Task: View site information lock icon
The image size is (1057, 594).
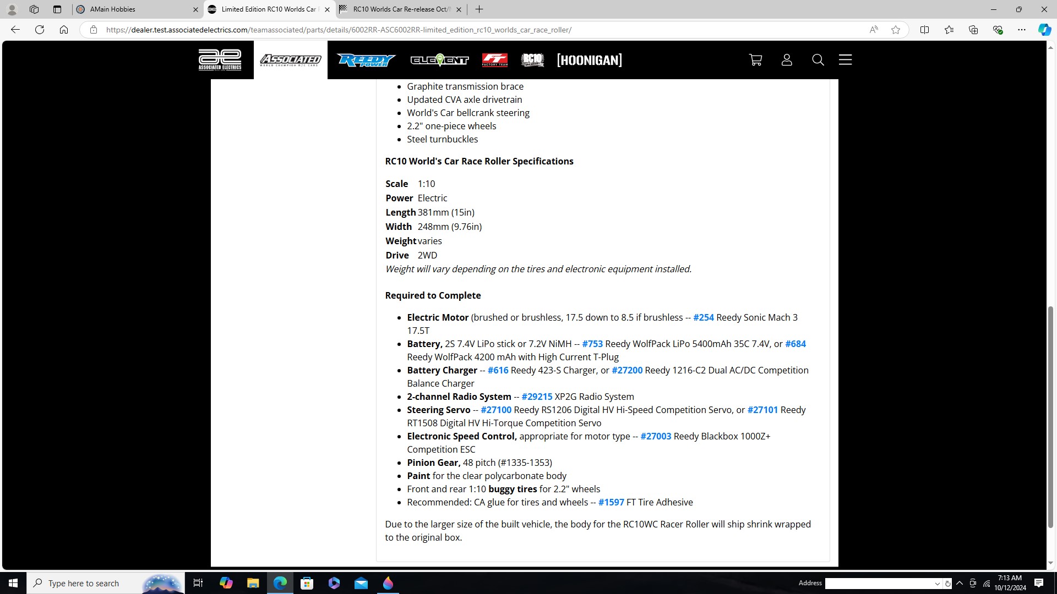Action: (x=94, y=30)
